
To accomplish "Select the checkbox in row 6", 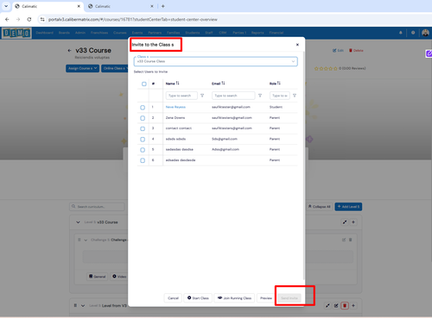I will tap(143, 160).
